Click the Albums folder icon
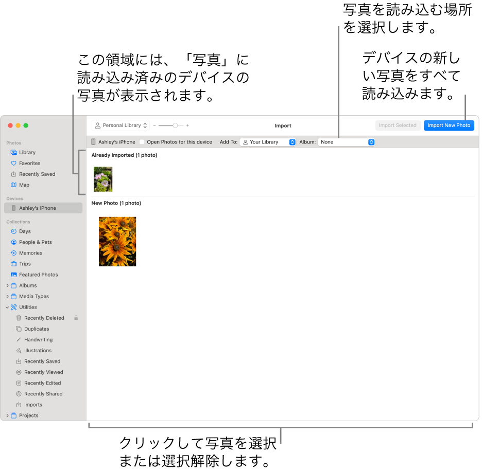The height and width of the screenshot is (472, 482). (x=13, y=286)
